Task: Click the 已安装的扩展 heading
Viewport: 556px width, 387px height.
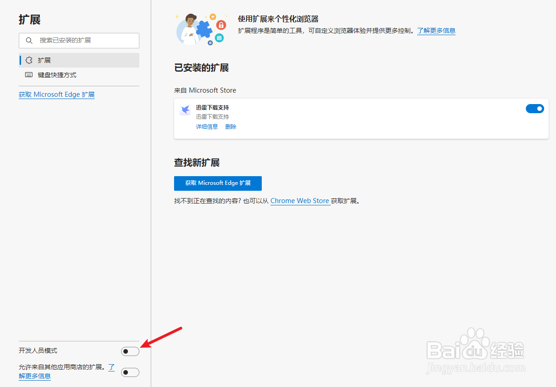Action: [201, 68]
